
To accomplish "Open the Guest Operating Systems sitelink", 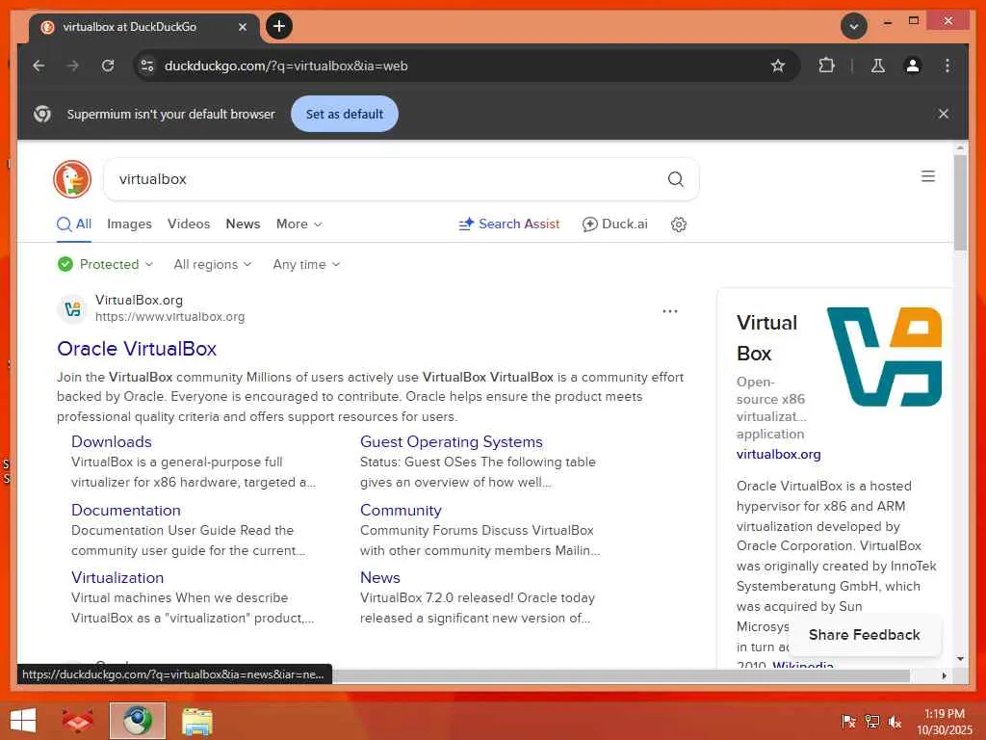I will coord(452,441).
